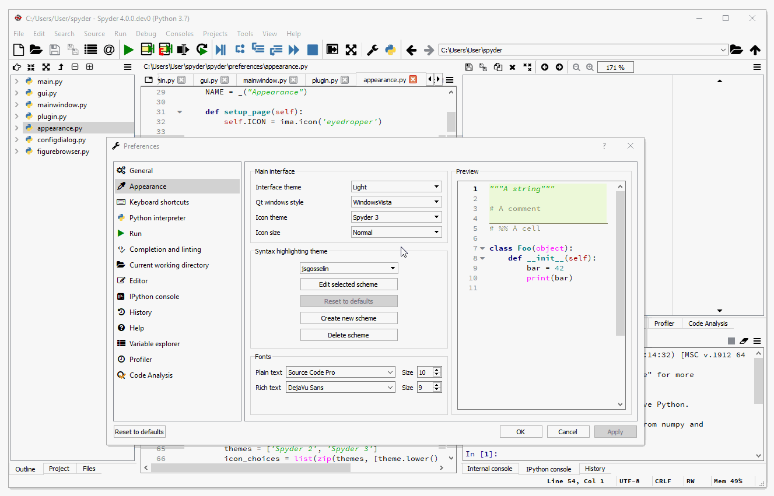
Task: Open the Consoles menu
Action: tap(179, 34)
